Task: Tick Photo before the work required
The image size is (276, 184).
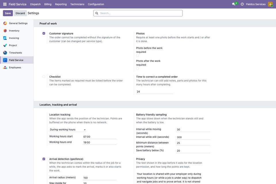Action: pyautogui.click(x=138, y=56)
